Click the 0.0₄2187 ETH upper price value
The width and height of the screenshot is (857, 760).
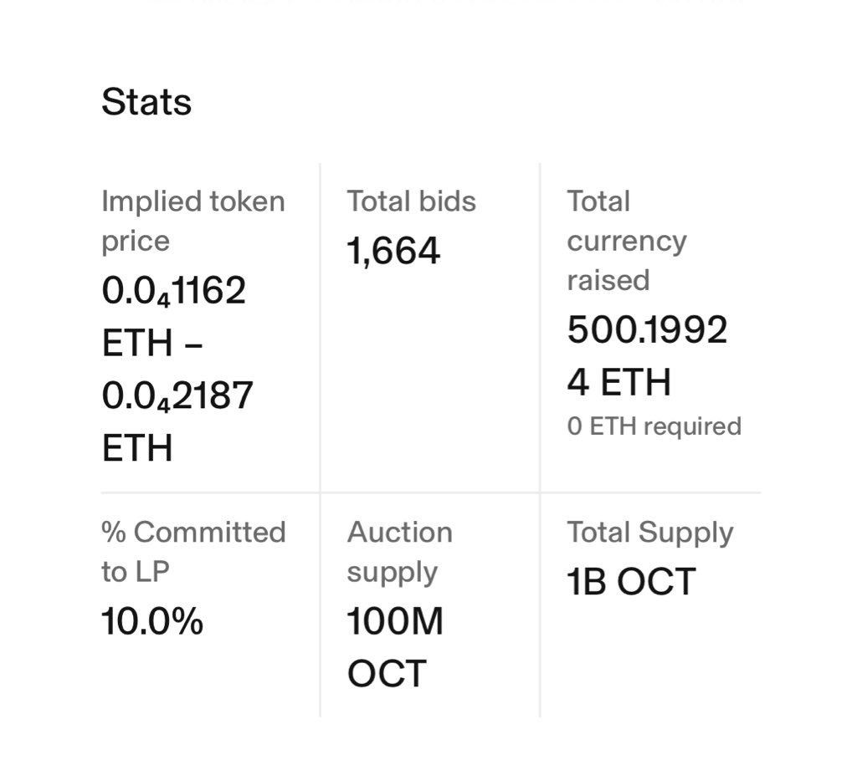tap(177, 421)
